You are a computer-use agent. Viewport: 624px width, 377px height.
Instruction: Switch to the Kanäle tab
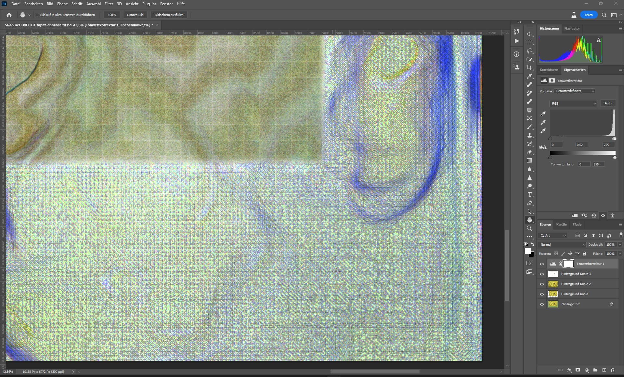561,225
